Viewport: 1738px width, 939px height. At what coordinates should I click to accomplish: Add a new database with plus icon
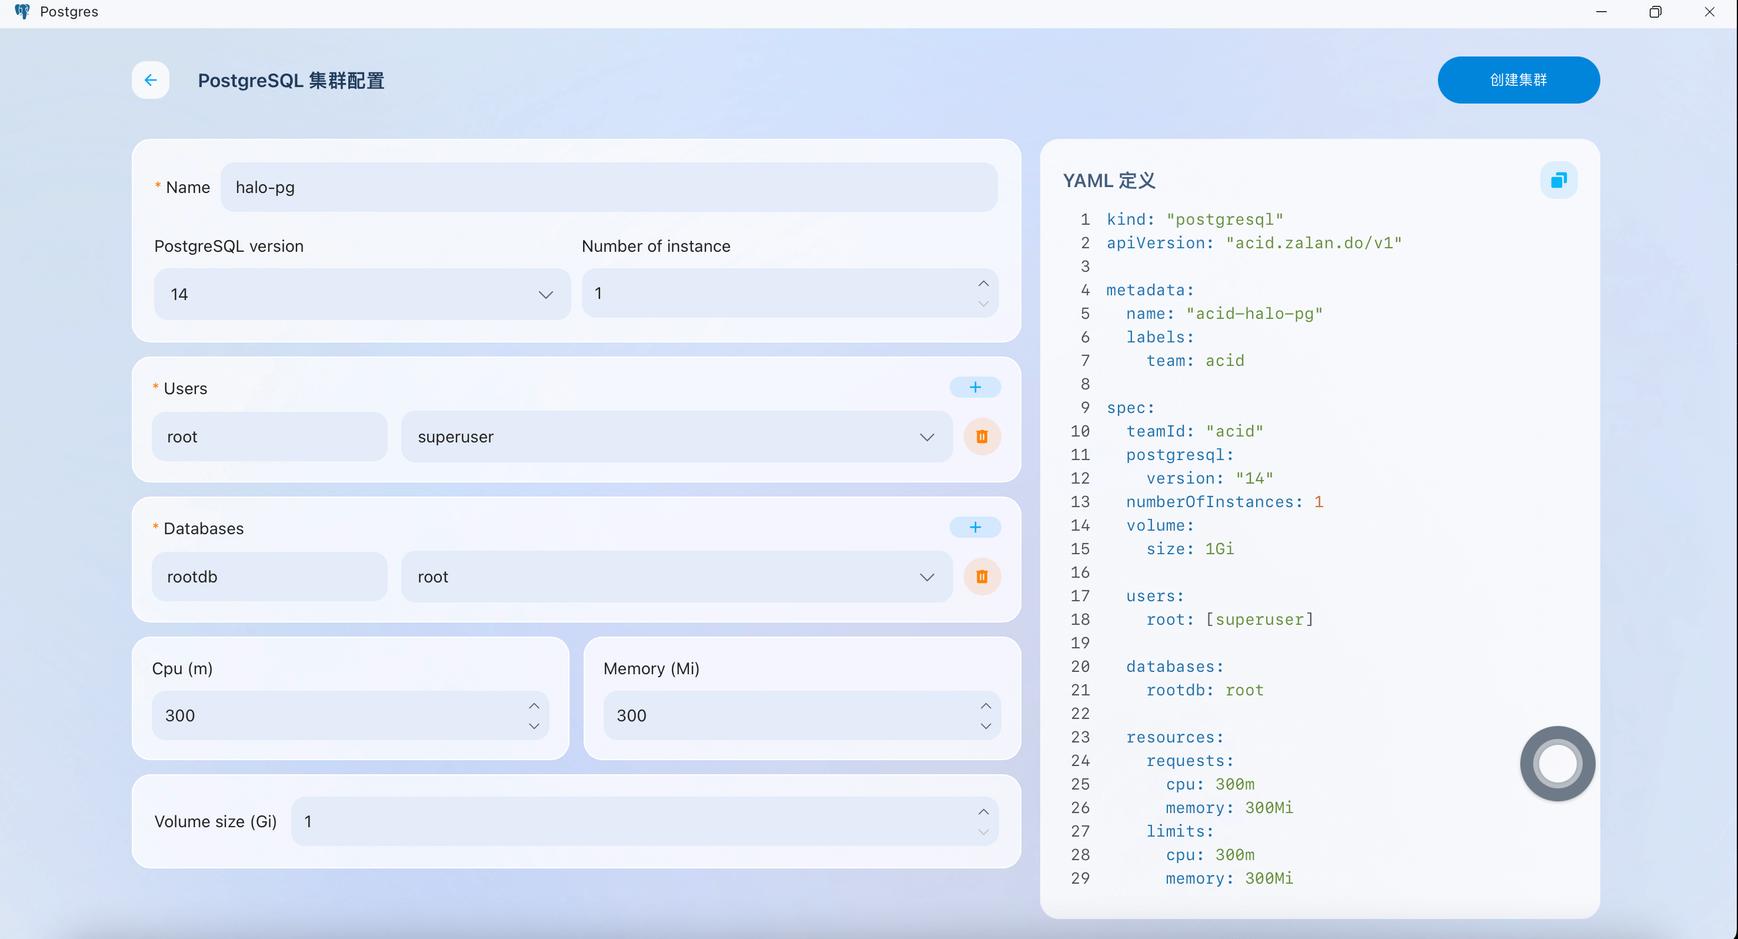pos(975,527)
